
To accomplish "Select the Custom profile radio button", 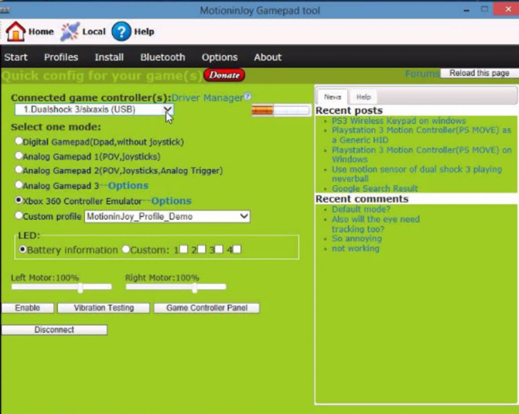I will (x=19, y=215).
